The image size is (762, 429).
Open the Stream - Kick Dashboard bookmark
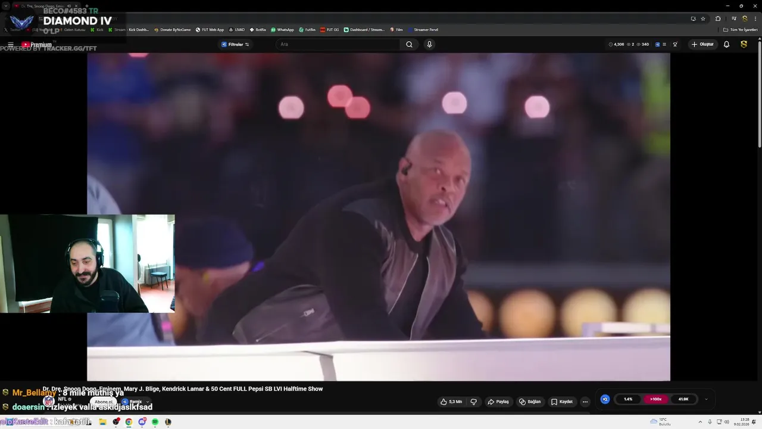click(129, 30)
